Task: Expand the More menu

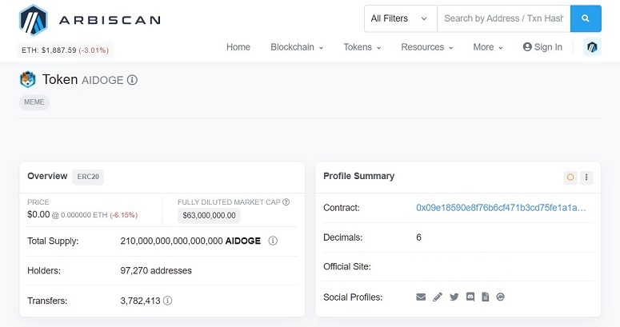Action: point(488,47)
